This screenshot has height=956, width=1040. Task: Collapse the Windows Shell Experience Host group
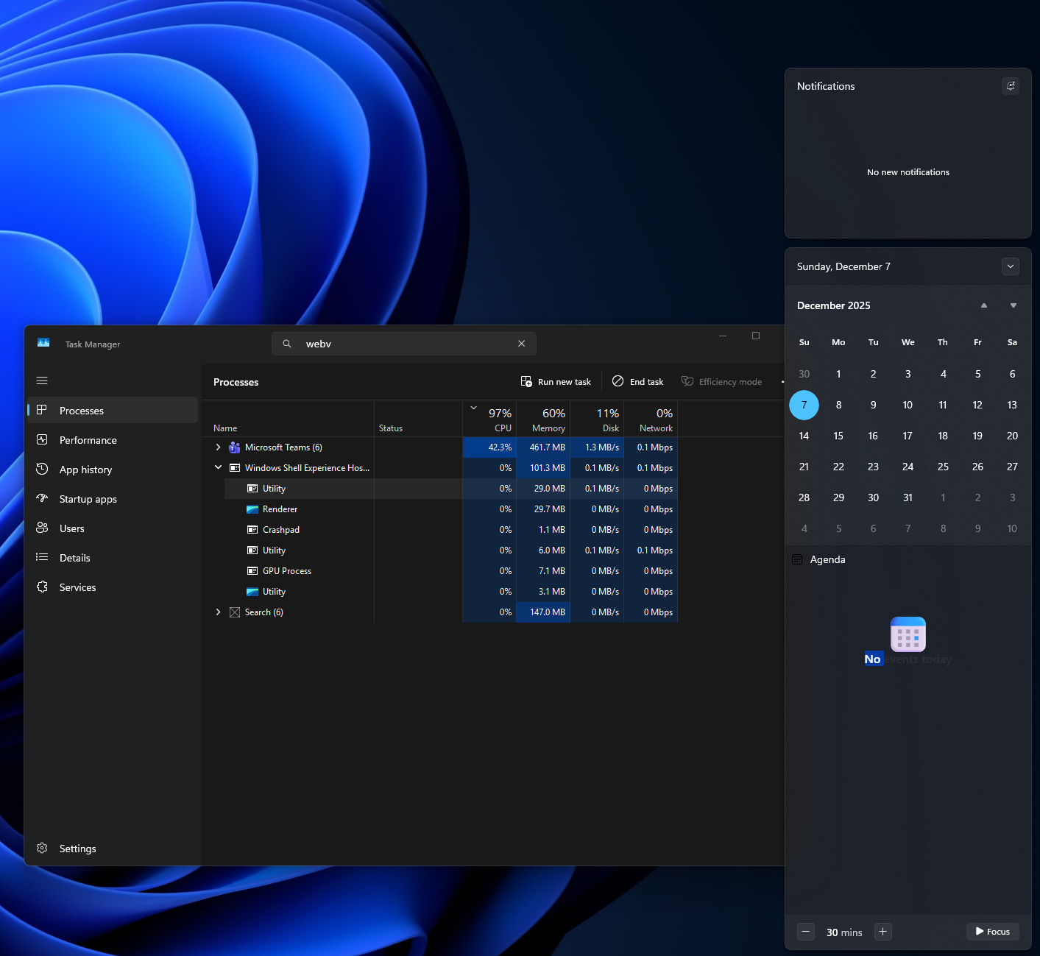tap(218, 467)
